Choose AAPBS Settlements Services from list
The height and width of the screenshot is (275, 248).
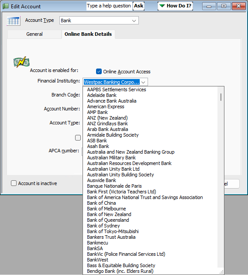[x=117, y=89]
